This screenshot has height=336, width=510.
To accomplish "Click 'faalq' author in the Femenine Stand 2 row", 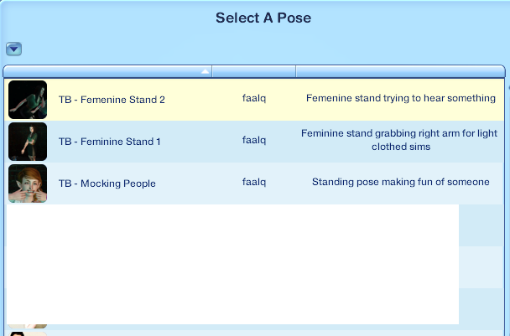I will (254, 99).
